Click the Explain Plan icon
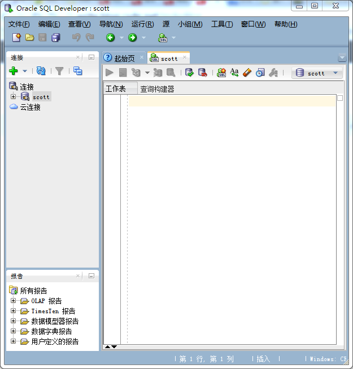Viewport: 353px width, 369px height. click(x=136, y=73)
